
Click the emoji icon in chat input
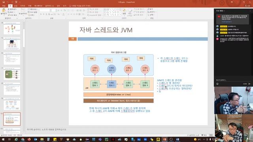coord(217,84)
